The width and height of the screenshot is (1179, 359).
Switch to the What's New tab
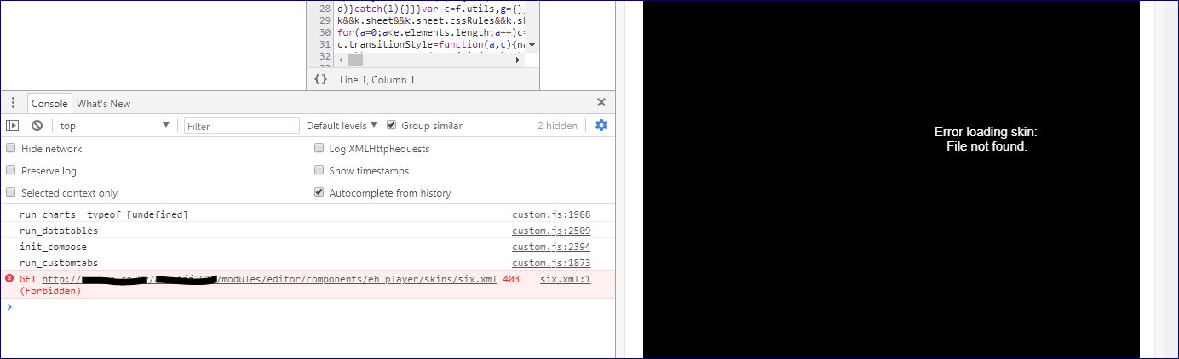point(103,103)
